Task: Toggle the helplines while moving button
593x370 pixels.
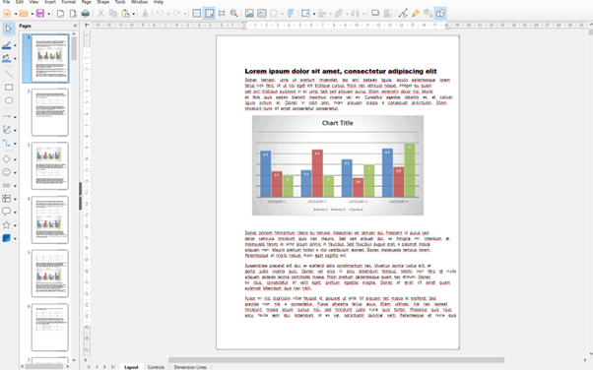Action: point(222,14)
